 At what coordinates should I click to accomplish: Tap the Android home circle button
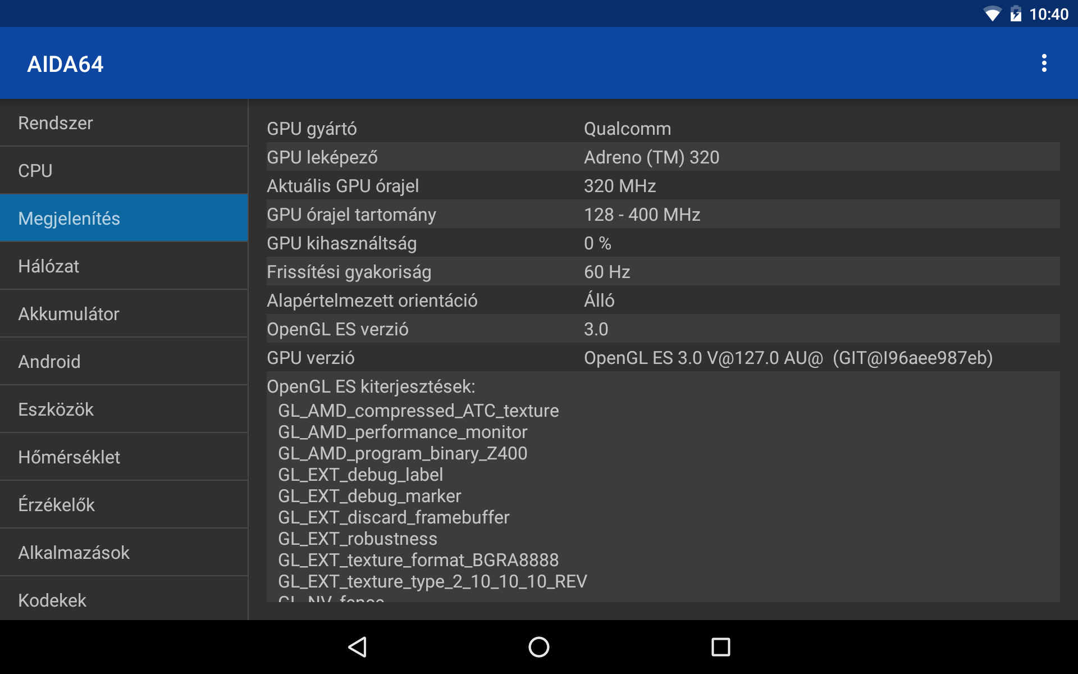pyautogui.click(x=539, y=647)
